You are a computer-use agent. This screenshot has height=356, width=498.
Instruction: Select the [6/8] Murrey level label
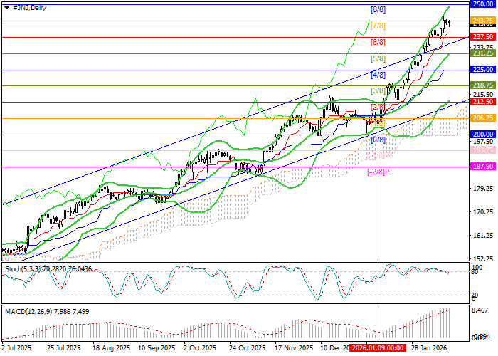378,43
